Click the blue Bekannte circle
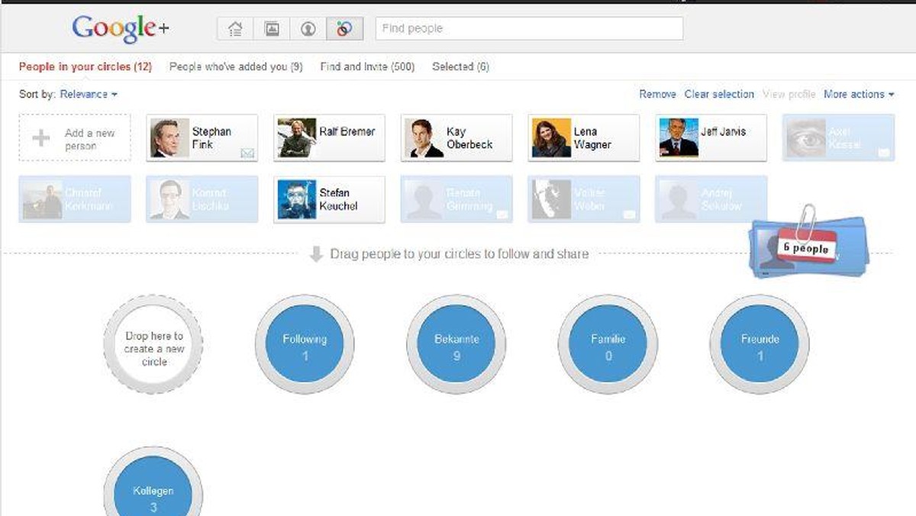The height and width of the screenshot is (516, 916). tap(456, 345)
